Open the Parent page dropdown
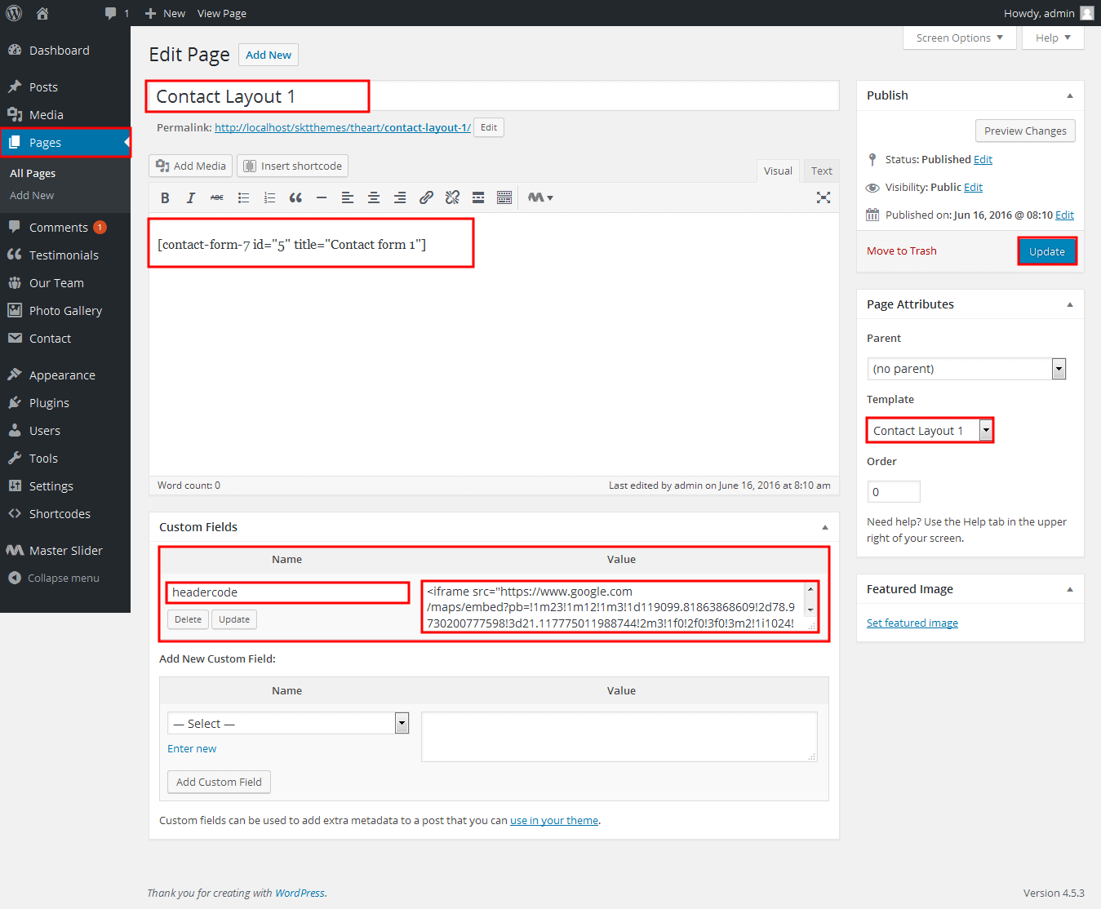 [966, 369]
